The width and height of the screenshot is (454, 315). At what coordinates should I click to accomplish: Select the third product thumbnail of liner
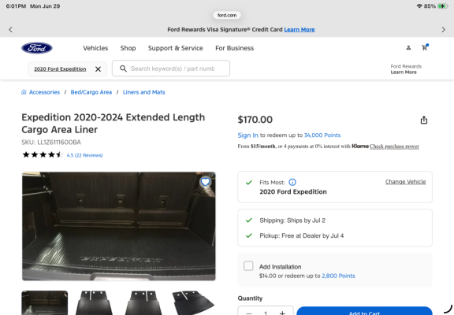pyautogui.click(x=143, y=303)
